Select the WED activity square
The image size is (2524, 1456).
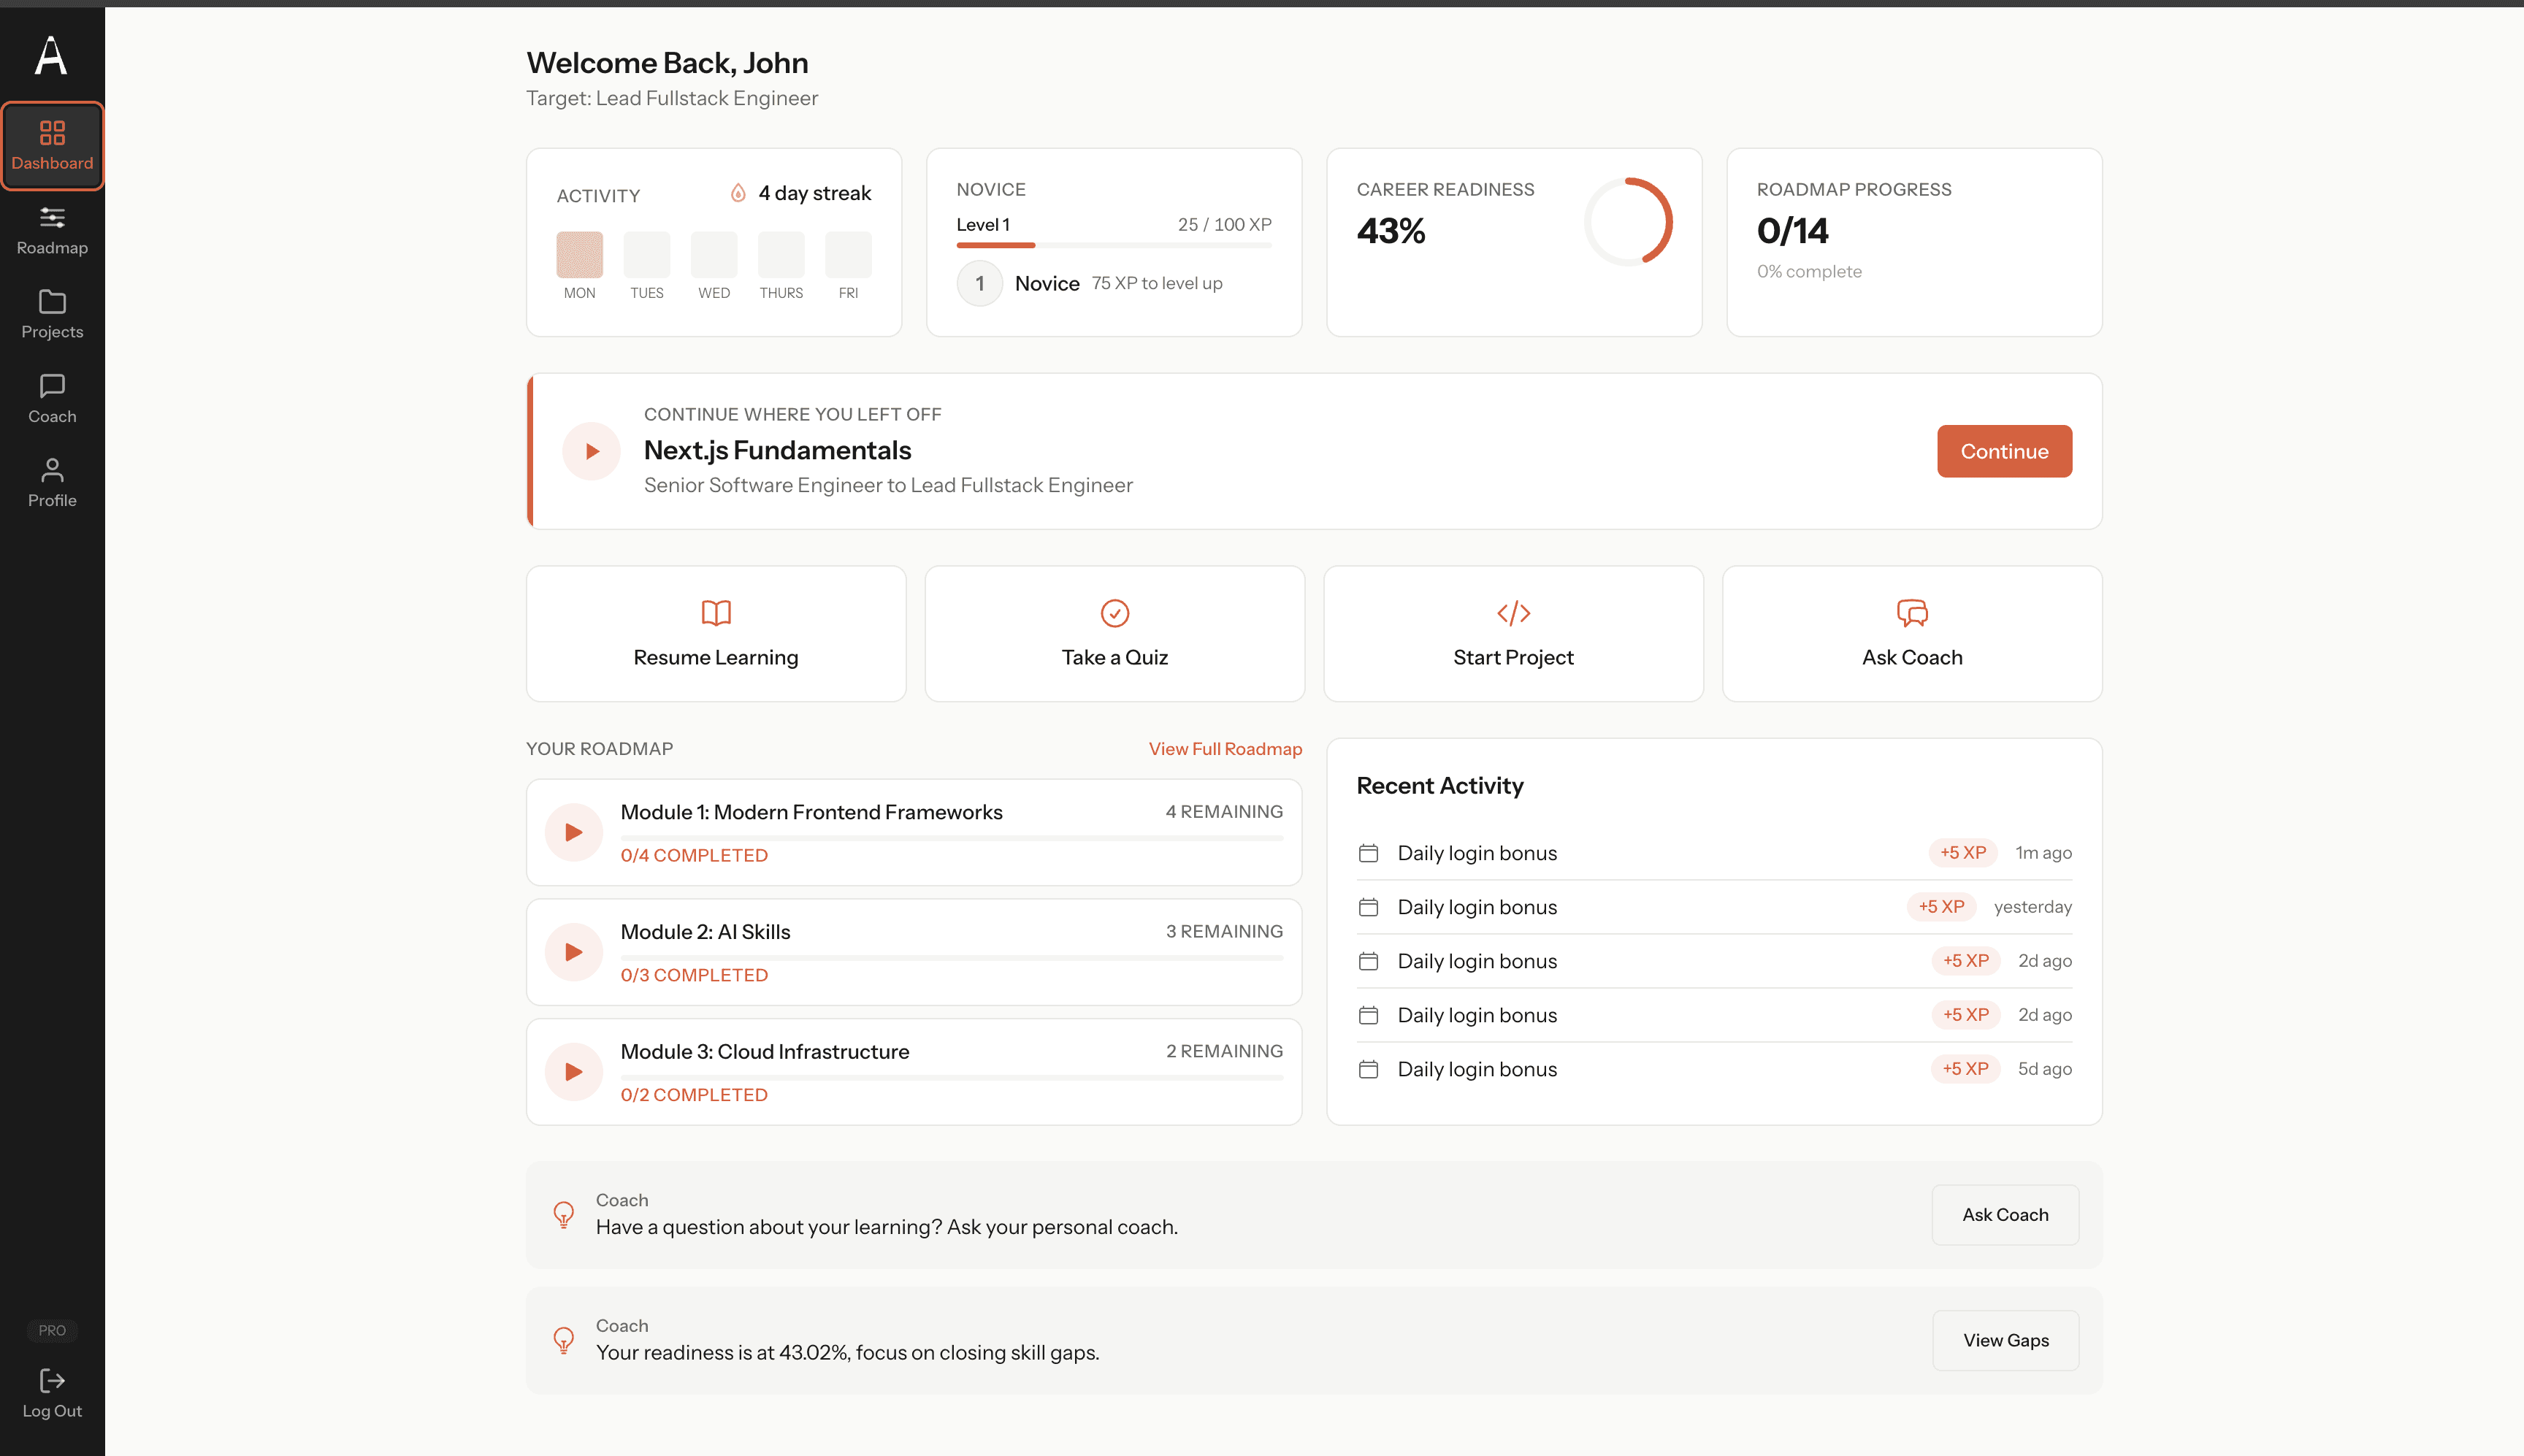click(x=714, y=255)
